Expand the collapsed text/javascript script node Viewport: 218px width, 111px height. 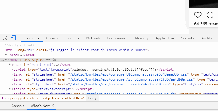click(9, 89)
